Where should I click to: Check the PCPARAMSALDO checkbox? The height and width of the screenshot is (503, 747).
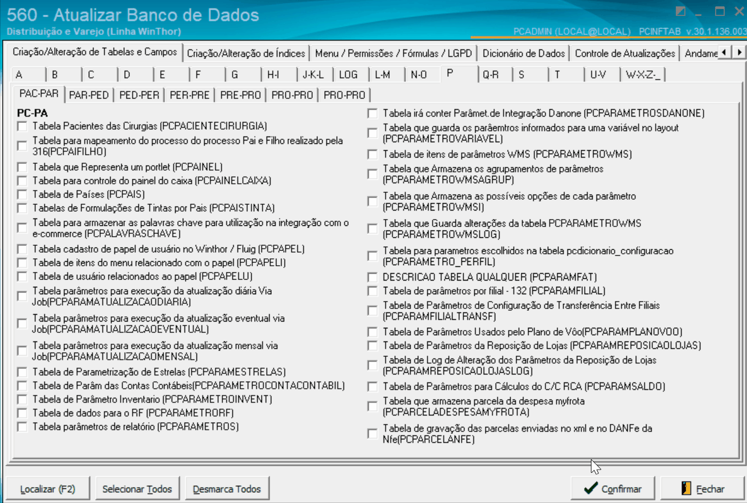tap(372, 386)
